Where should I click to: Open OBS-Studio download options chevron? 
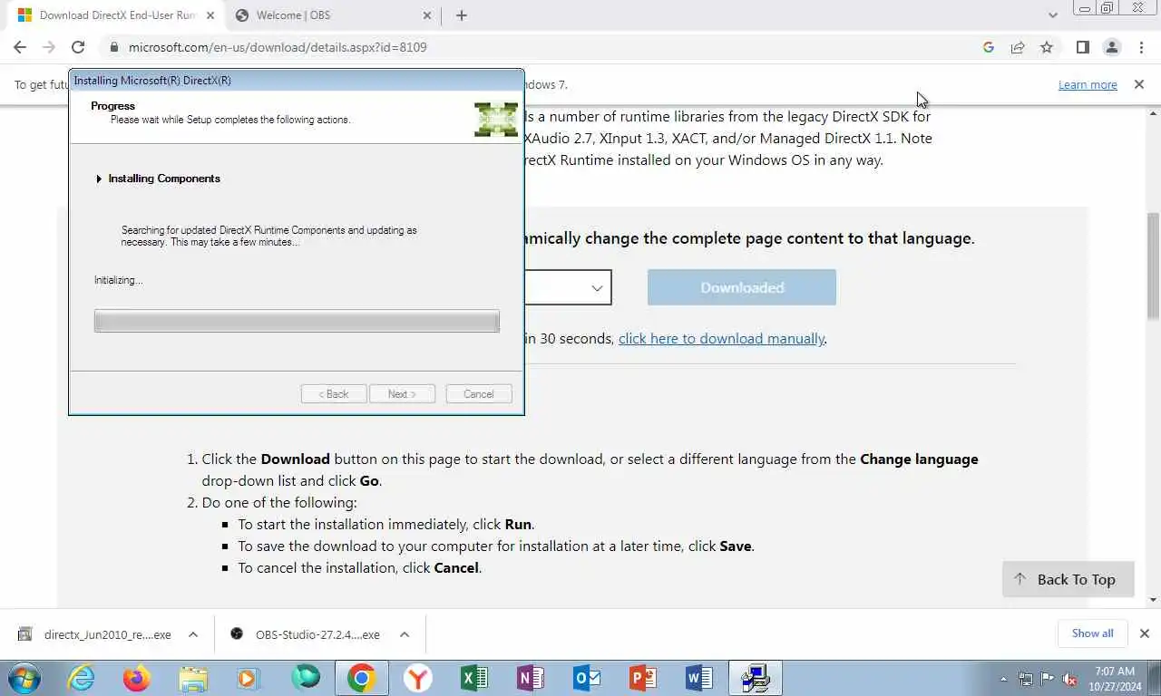tap(405, 634)
